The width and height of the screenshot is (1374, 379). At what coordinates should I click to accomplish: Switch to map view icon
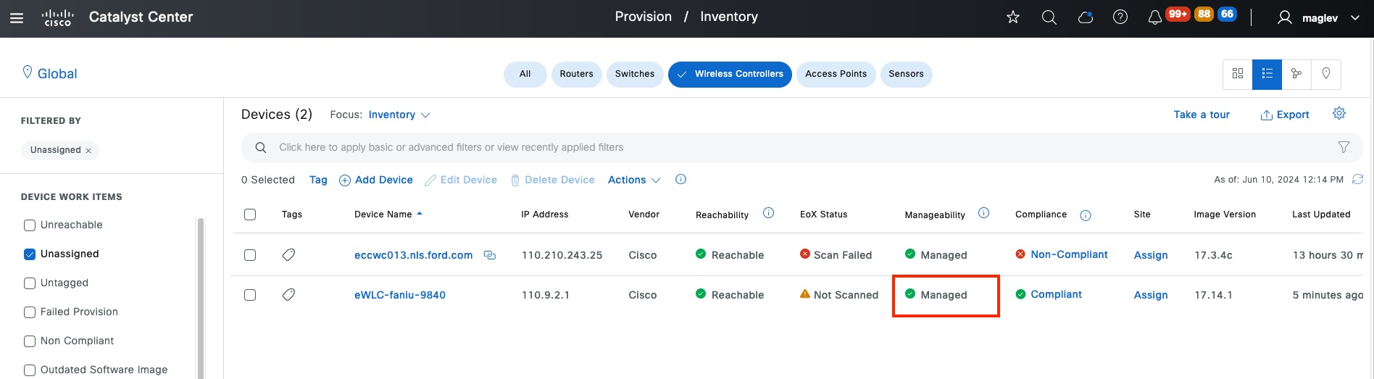[1325, 74]
